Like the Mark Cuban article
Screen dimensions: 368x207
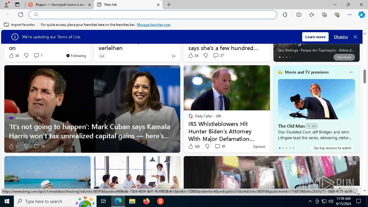tap(11, 146)
